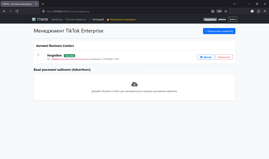Click the Активні Business Centers header

[x=55, y=46]
